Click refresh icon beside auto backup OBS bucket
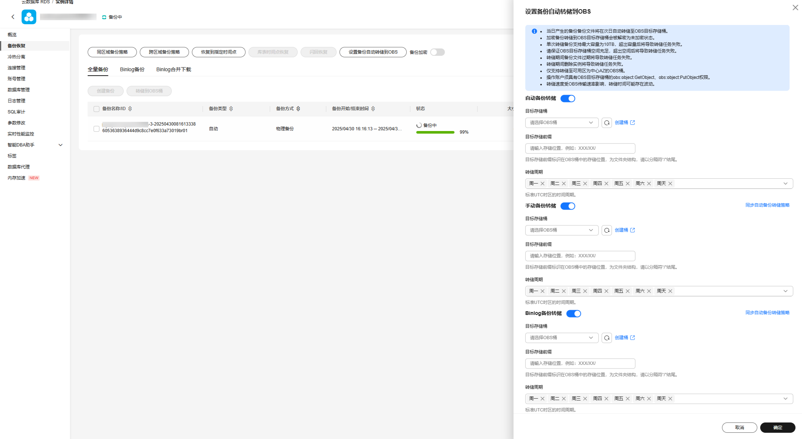This screenshot has width=802, height=439. coord(607,123)
